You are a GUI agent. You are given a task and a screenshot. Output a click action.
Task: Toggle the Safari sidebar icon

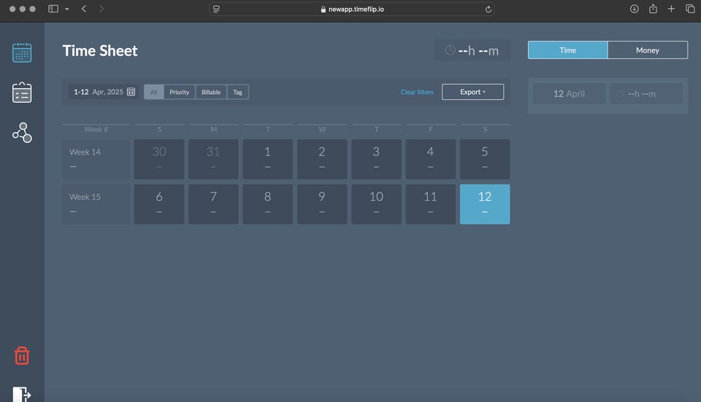(x=53, y=9)
